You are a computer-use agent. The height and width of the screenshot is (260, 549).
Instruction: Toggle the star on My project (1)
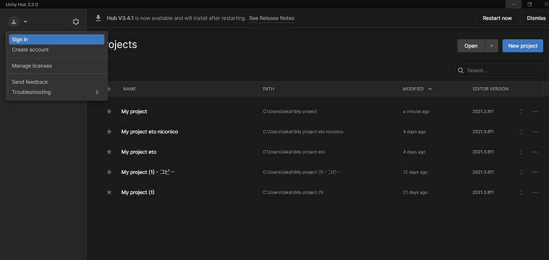(109, 192)
